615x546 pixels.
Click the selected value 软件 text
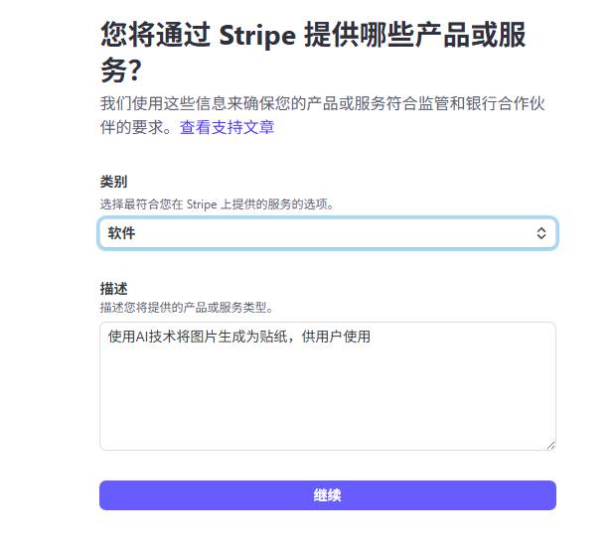click(x=121, y=233)
